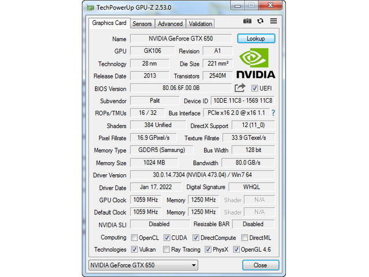Click the Subvendor value Palit
The image size is (369, 277).
click(155, 100)
